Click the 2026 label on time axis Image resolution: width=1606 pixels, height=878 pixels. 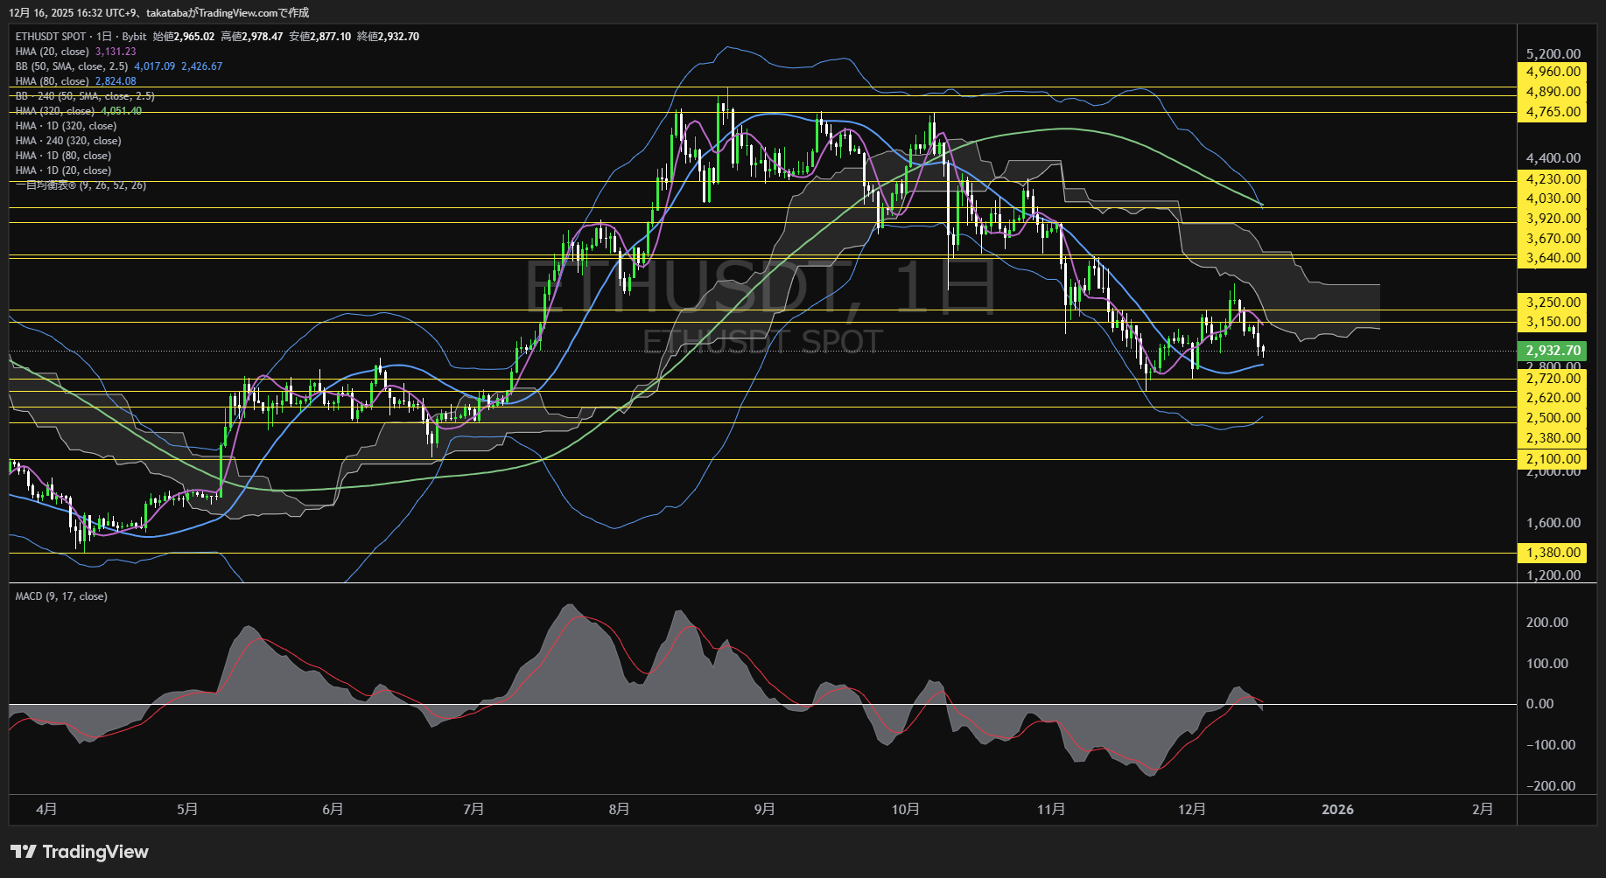[1336, 810]
